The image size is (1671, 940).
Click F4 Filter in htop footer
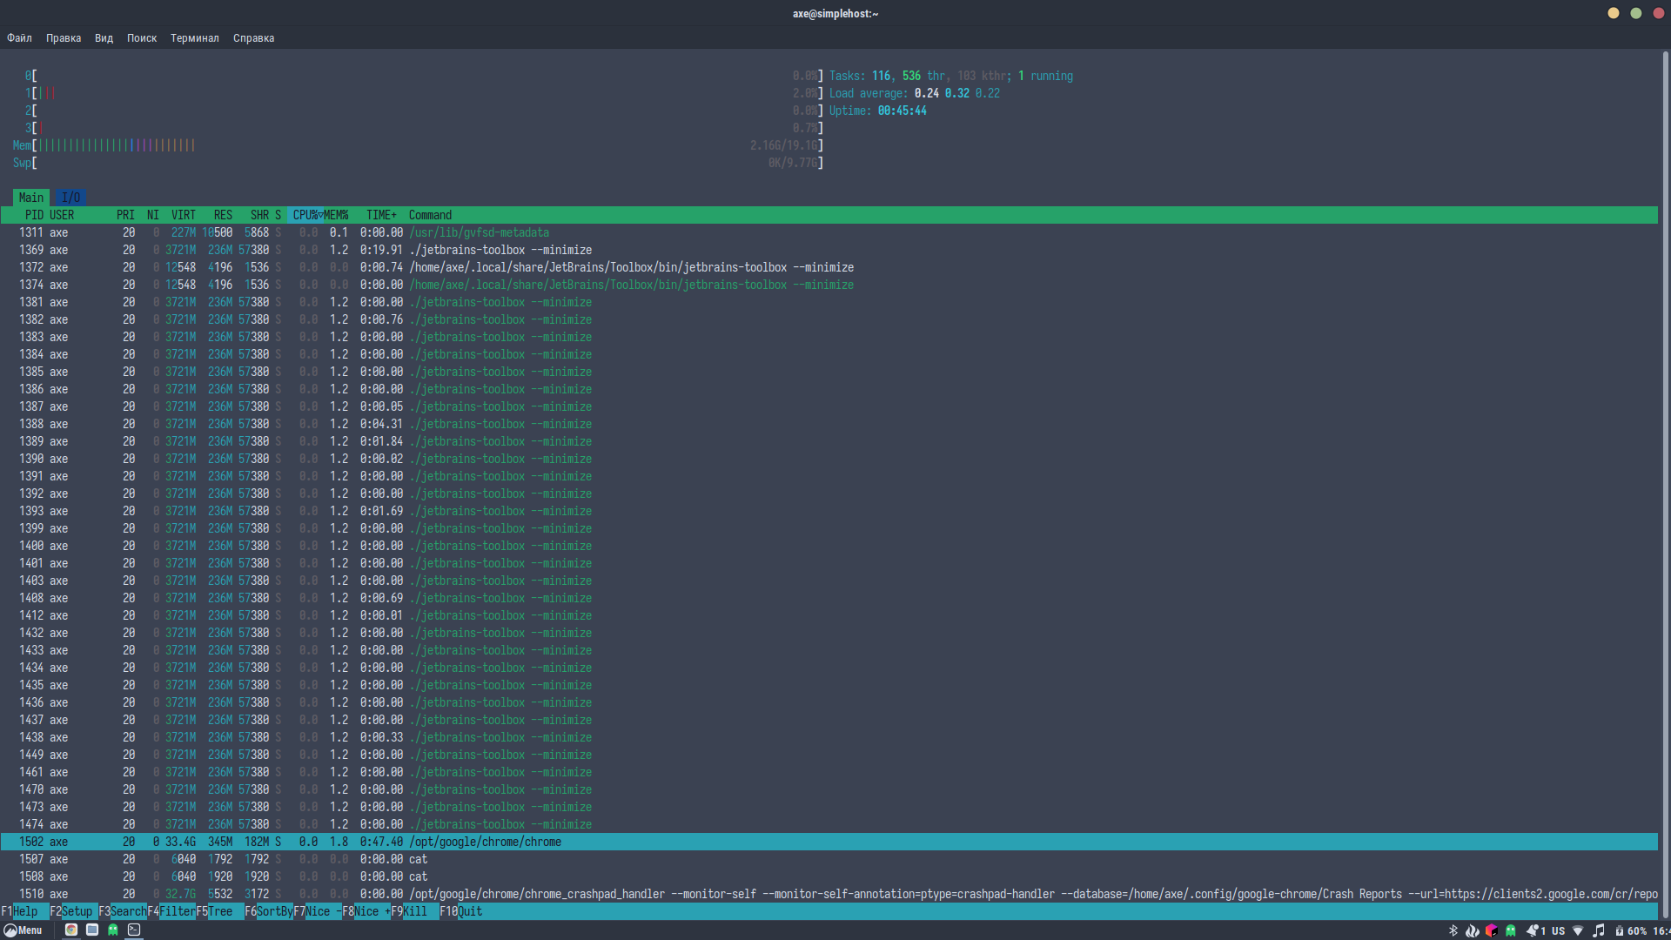point(171,911)
